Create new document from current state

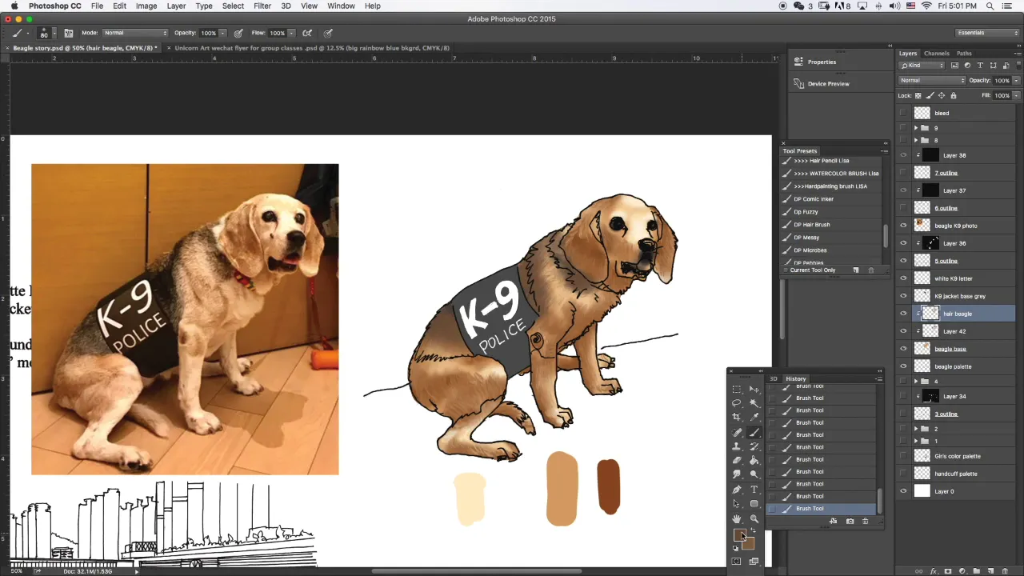click(833, 521)
